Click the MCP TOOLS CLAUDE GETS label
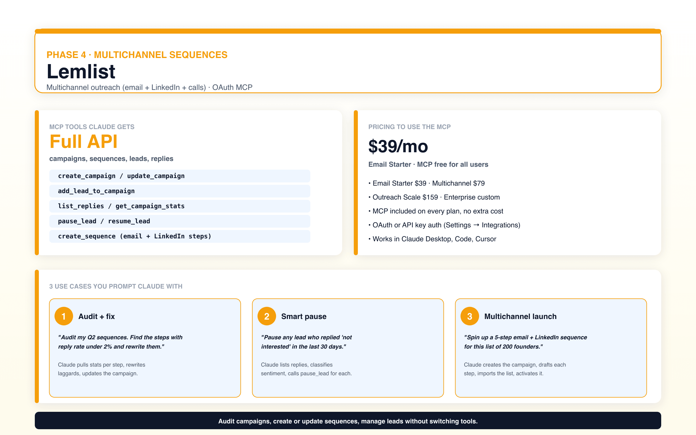 (92, 127)
